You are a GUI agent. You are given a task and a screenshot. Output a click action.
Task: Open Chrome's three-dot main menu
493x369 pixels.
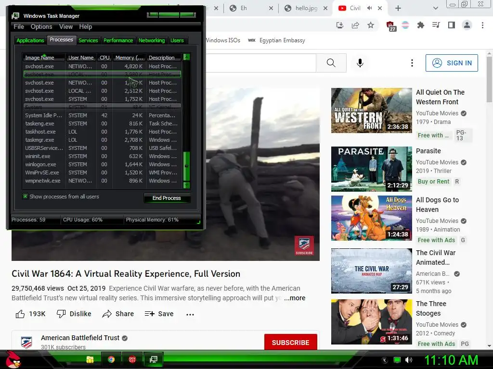pyautogui.click(x=482, y=25)
